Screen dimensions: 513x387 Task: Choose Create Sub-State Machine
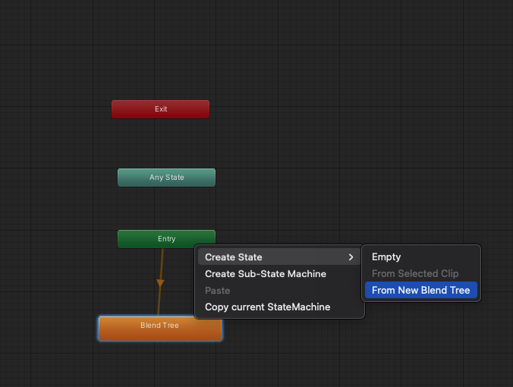[266, 274]
